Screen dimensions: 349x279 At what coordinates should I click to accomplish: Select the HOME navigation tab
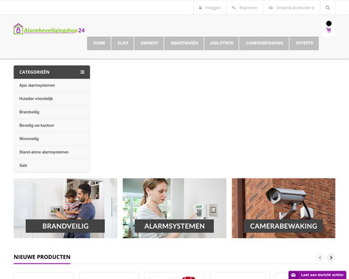[x=99, y=43]
